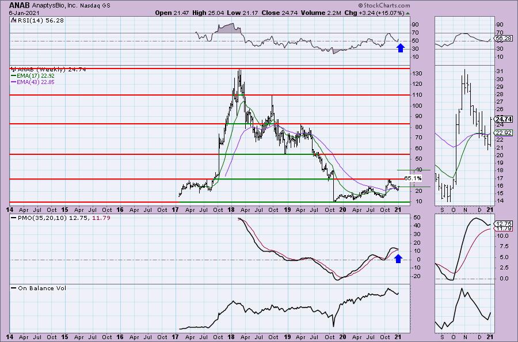Click the 110 price axis label
518x342 pixels.
418,95
